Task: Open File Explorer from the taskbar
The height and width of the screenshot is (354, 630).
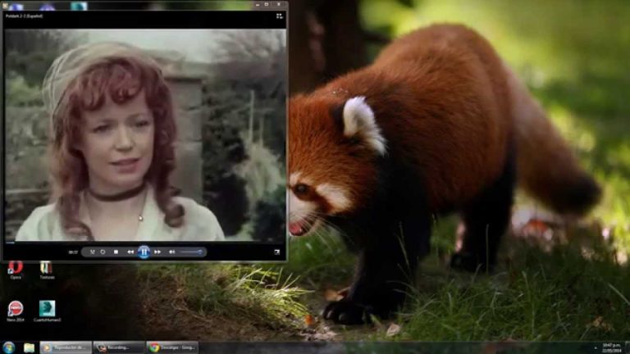Action: [x=29, y=347]
